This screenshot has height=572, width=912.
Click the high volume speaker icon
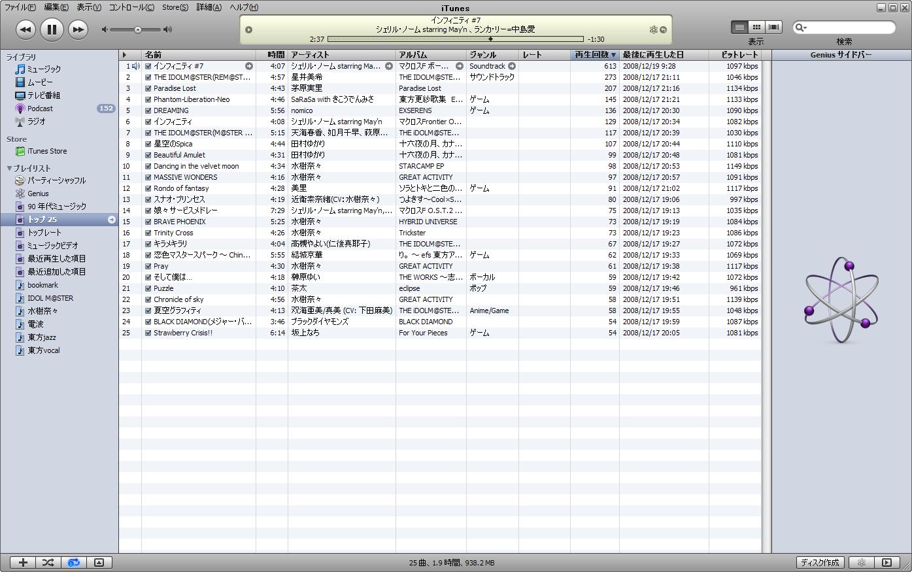point(168,29)
